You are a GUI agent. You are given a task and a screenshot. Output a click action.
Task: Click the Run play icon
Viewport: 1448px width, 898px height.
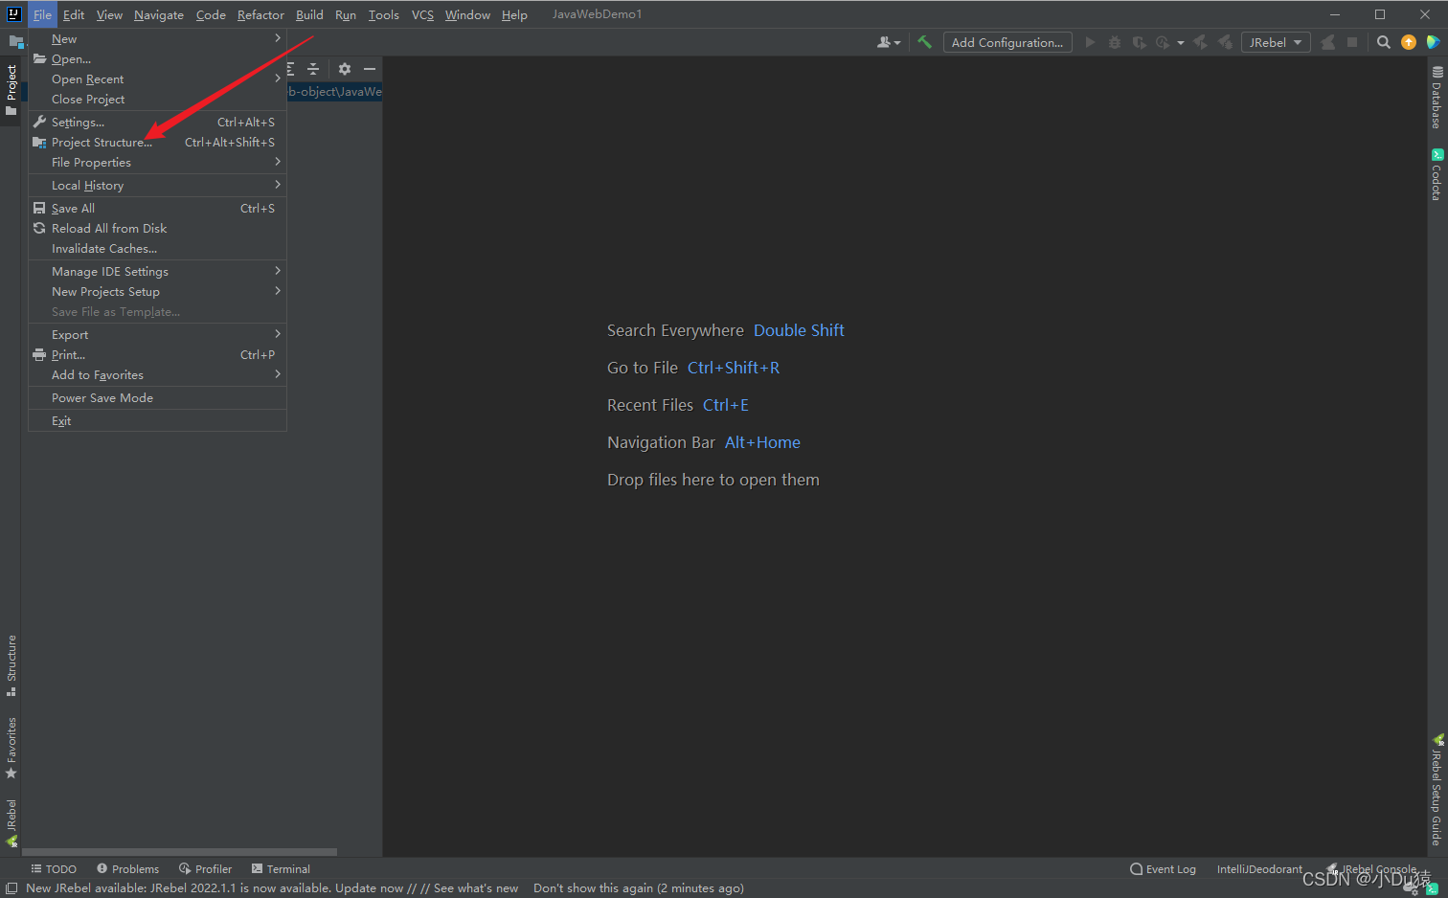(1090, 42)
